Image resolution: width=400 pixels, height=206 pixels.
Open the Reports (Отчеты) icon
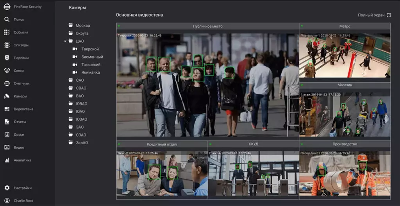coord(7,122)
